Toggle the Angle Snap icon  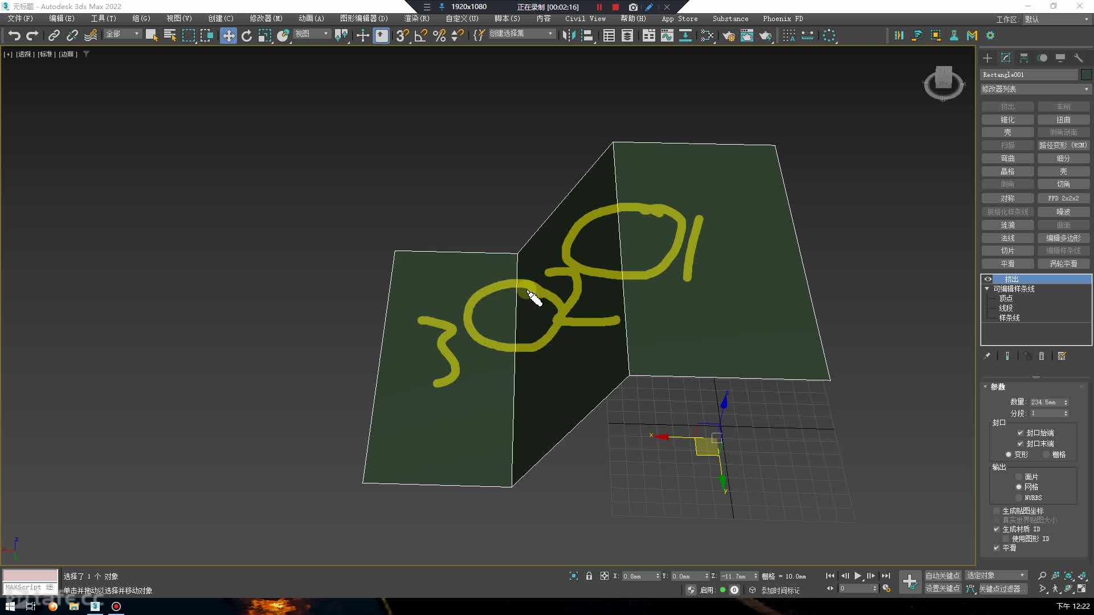pos(421,35)
